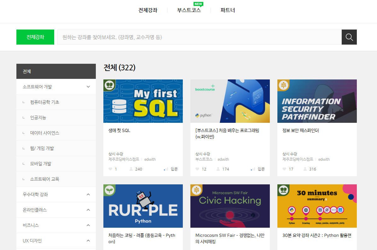Open the 파트너 top menu
Screen dimensions: 377x250
click(228, 10)
